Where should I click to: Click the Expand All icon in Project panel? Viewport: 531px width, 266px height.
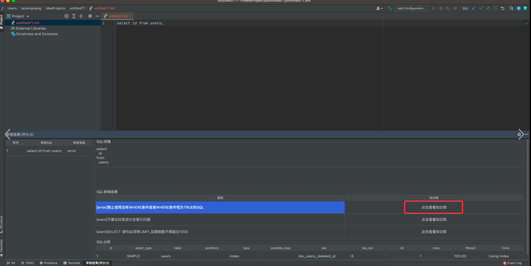[x=74, y=16]
